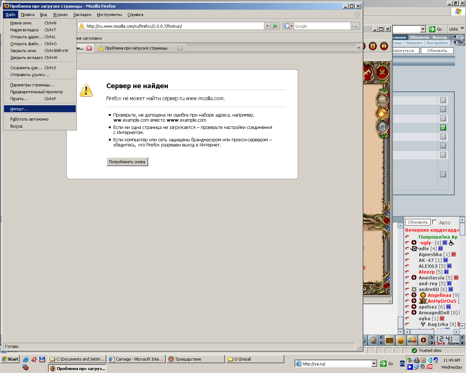This screenshot has height=373, width=466.
Task: Select 'Импорт…' in the Файл menu
Action: [40, 109]
